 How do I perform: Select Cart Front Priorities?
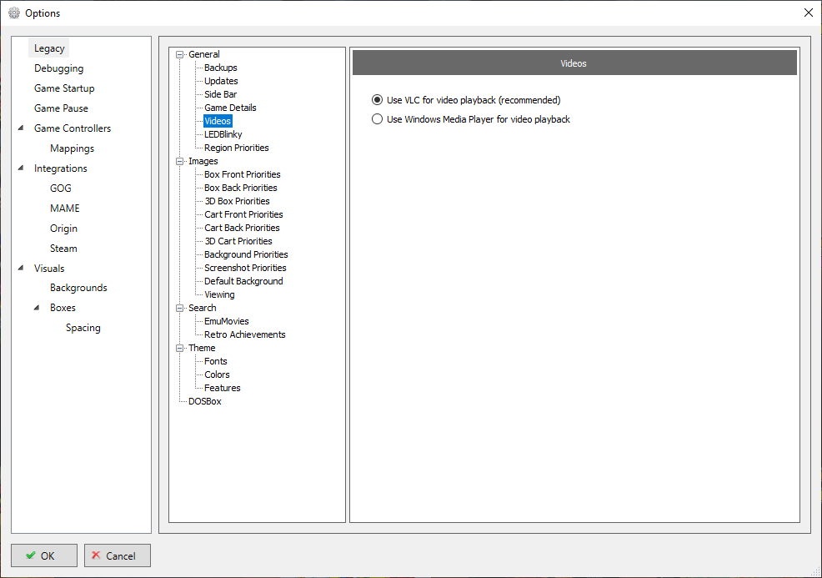243,214
